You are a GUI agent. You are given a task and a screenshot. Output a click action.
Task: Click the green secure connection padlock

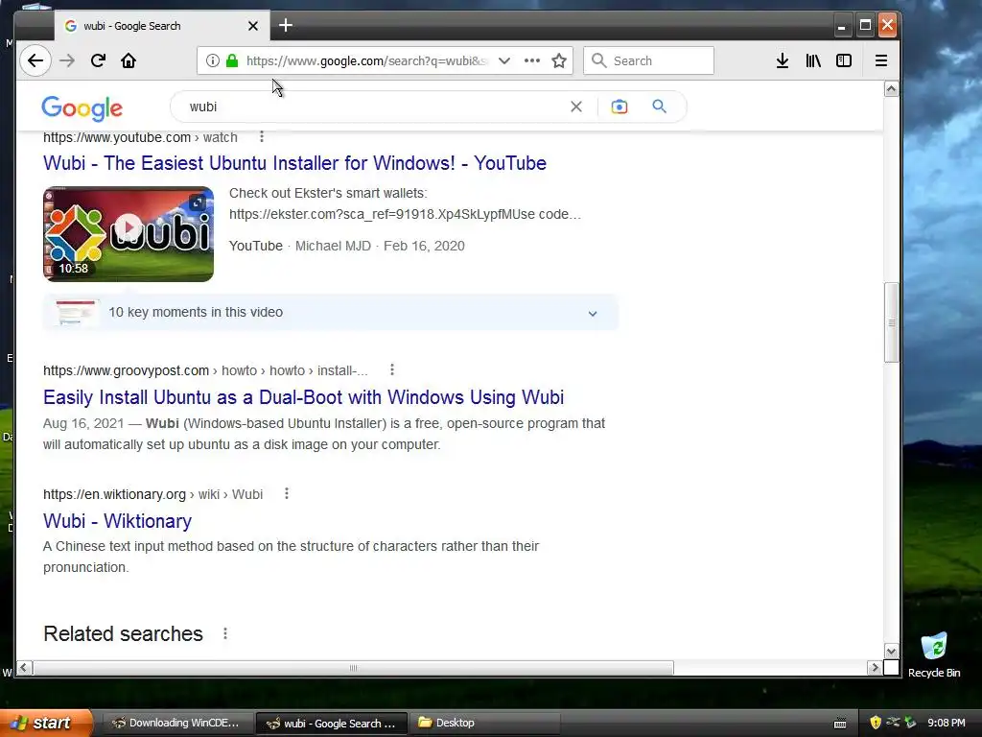232,60
